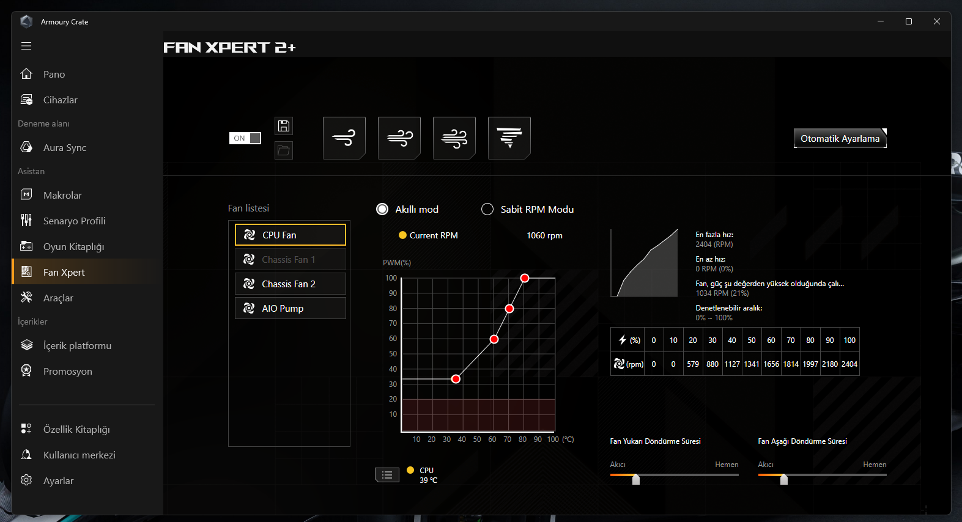Open Kullanıcı merkezi in the sidebar
Image resolution: width=962 pixels, height=522 pixels.
click(x=87, y=455)
